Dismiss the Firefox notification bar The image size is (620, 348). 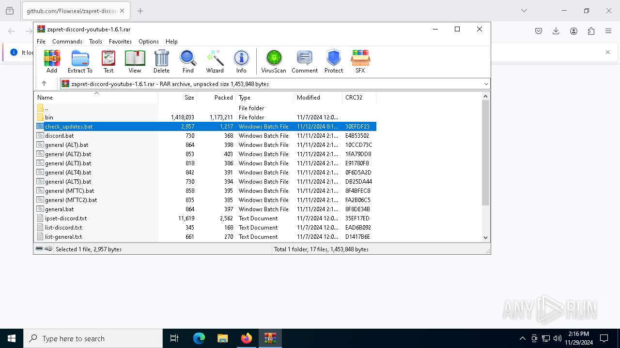[608, 52]
